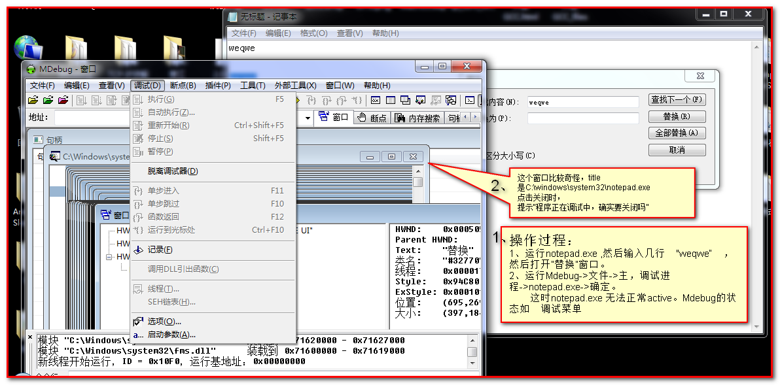Switch to the 断点 tab
The image size is (780, 385).
372,118
